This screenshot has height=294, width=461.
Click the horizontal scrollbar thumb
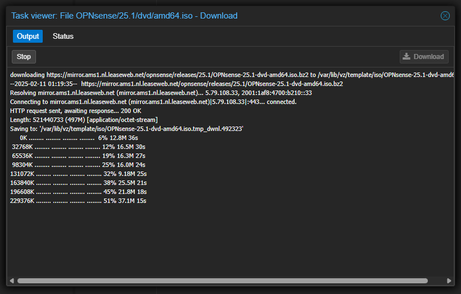pos(223,281)
